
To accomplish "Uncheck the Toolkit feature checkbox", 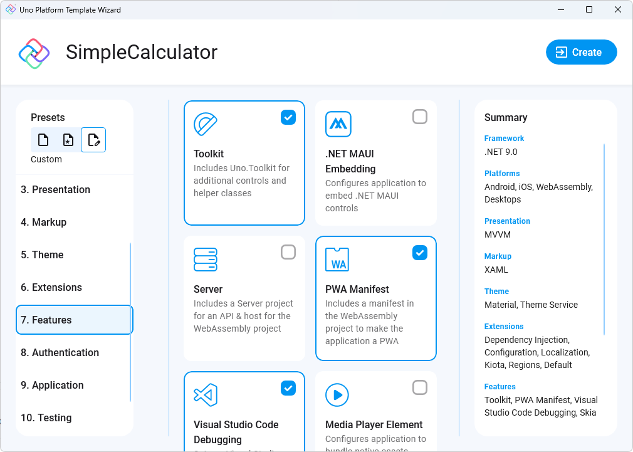I will 288,117.
